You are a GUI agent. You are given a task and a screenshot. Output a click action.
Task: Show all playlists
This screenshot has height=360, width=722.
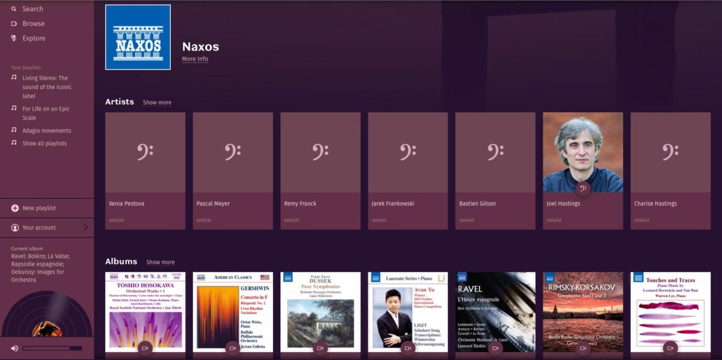45,143
